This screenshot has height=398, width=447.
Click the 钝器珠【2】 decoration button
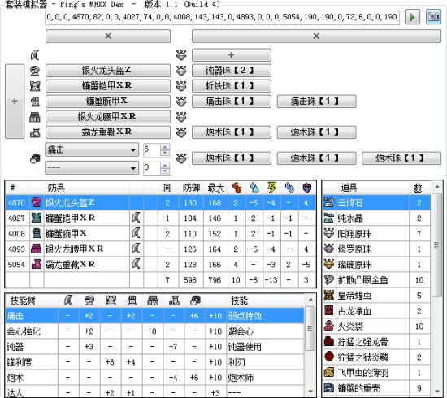[x=231, y=71]
